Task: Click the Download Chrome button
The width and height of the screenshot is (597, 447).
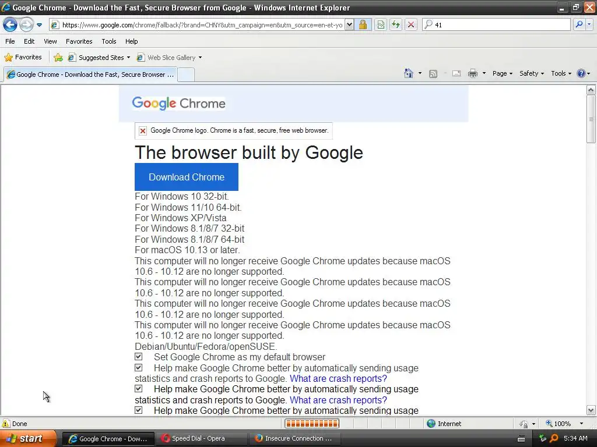Action: click(187, 177)
